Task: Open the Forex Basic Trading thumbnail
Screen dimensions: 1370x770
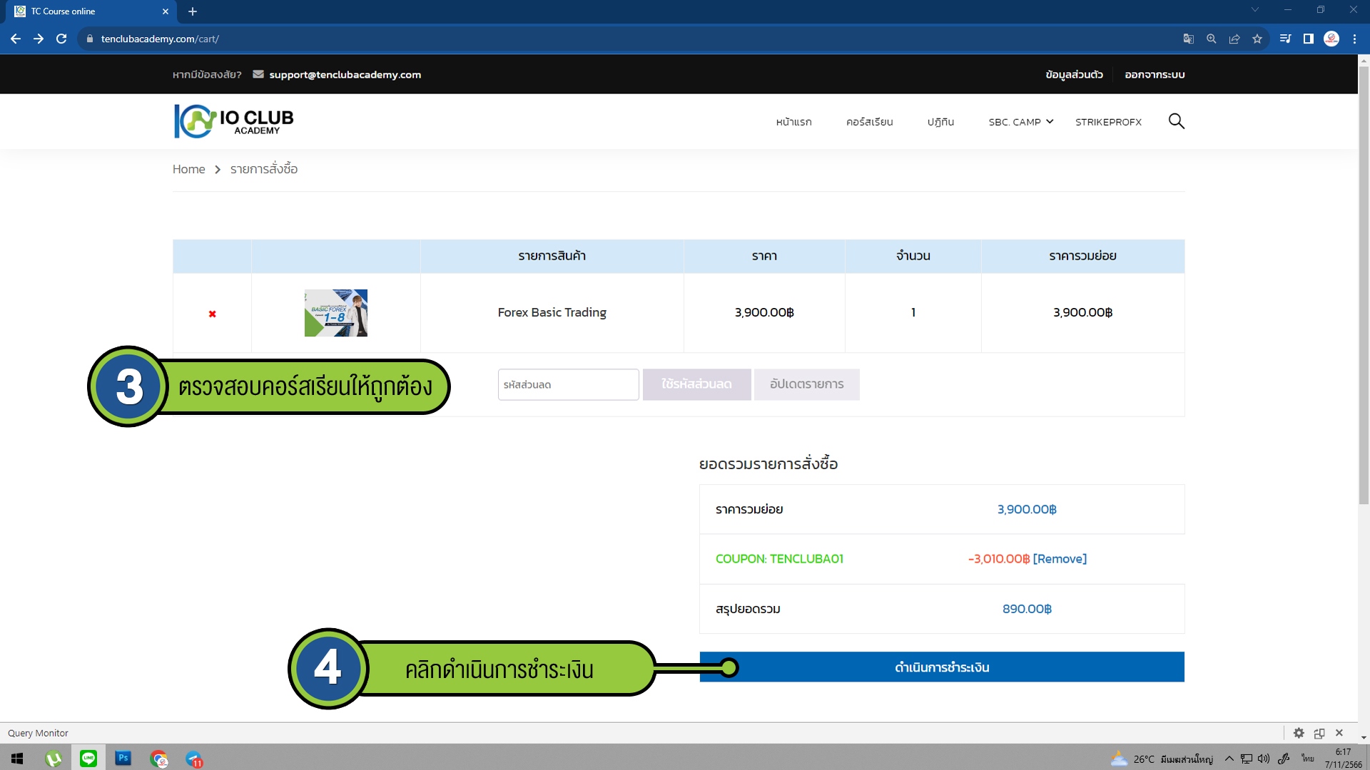Action: 336,313
